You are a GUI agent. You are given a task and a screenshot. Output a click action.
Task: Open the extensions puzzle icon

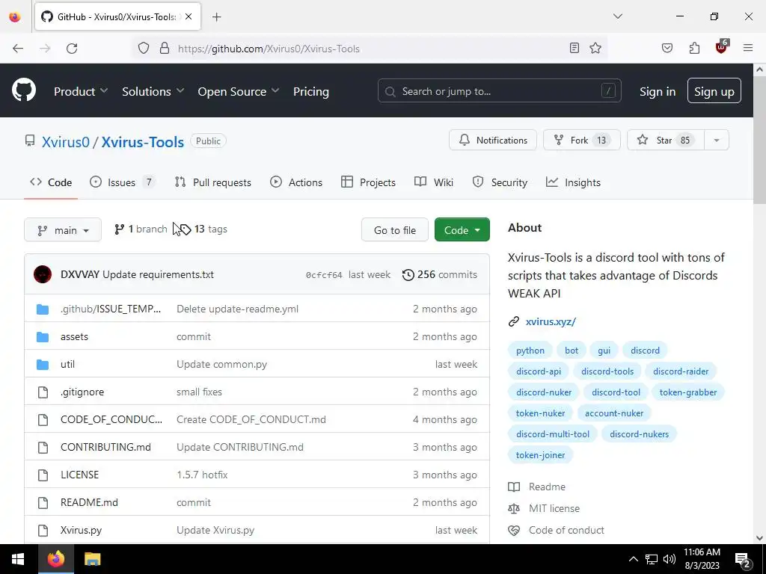[x=694, y=48]
